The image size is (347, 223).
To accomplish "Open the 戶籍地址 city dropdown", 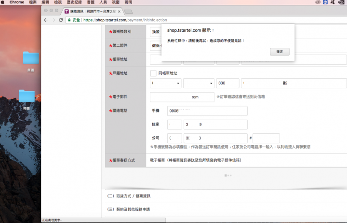I will coord(165,83).
